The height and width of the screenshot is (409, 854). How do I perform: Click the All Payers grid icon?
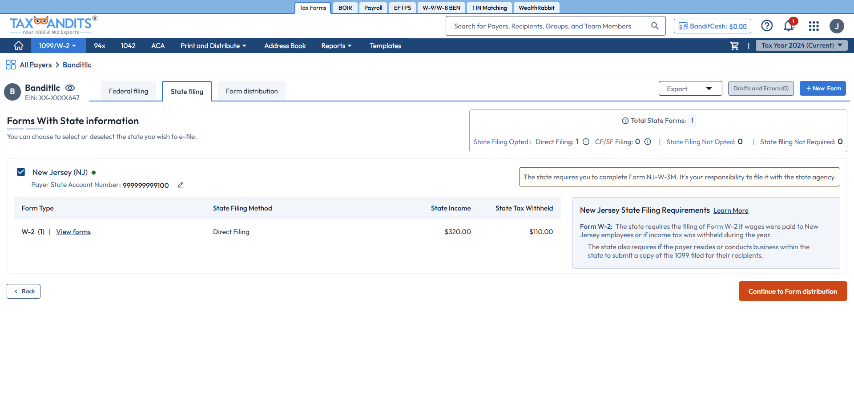pyautogui.click(x=11, y=65)
